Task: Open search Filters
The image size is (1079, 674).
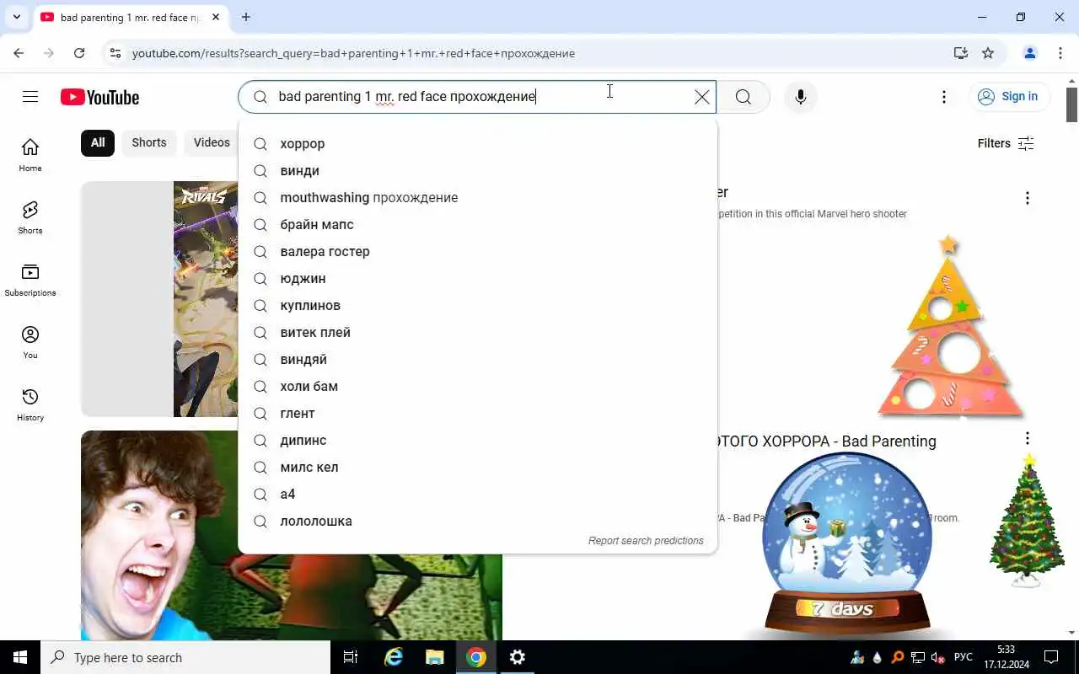Action: 1006,143
